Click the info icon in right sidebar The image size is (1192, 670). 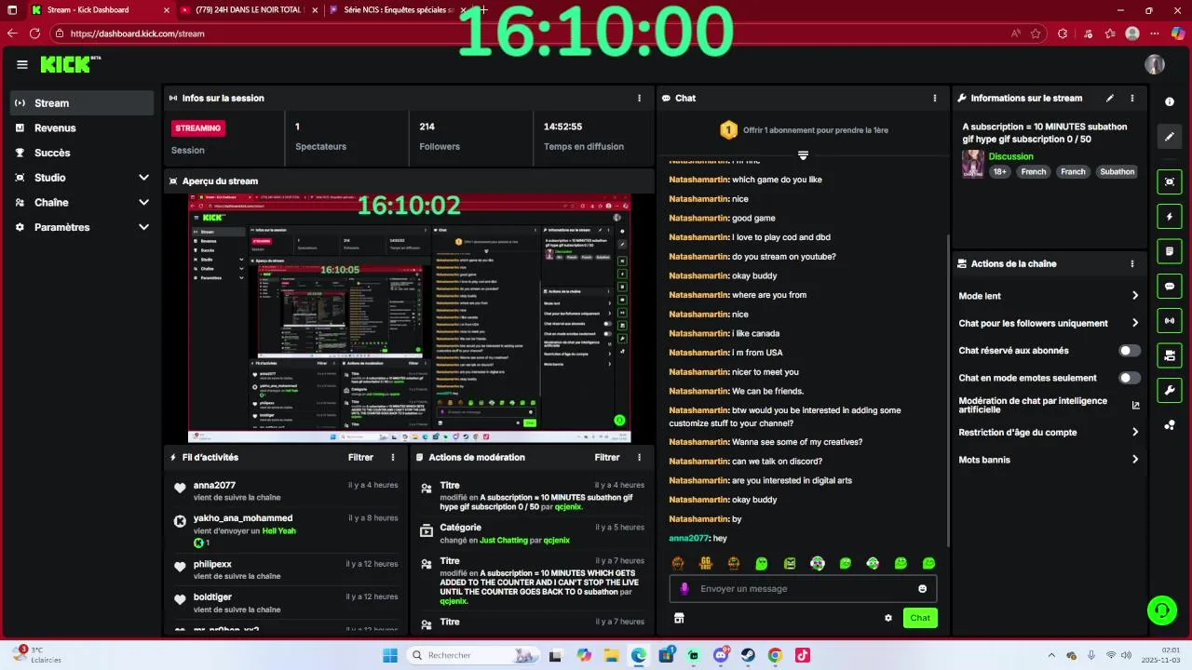1170,101
